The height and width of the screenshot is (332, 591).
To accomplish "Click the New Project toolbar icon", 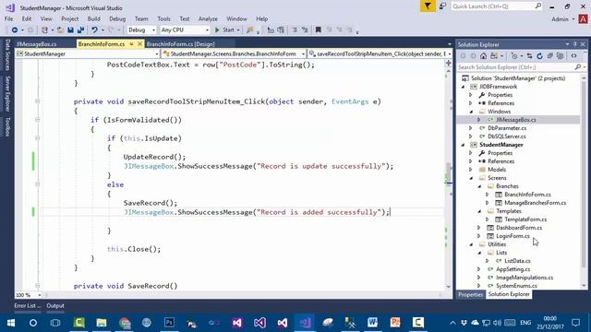I will pos(44,30).
